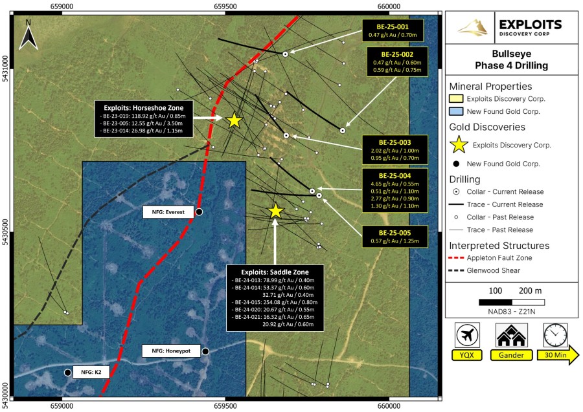The height and width of the screenshot is (412, 583).
Task: Click the Collar - Current Release legend symbol
Action: (x=457, y=192)
